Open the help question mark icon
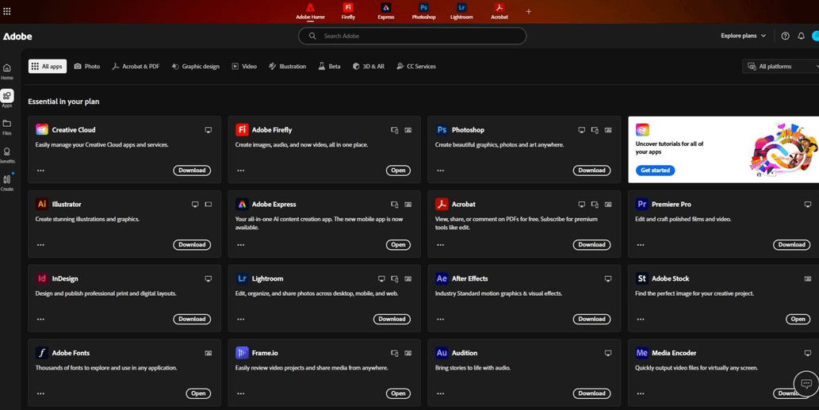This screenshot has width=819, height=410. (x=785, y=36)
